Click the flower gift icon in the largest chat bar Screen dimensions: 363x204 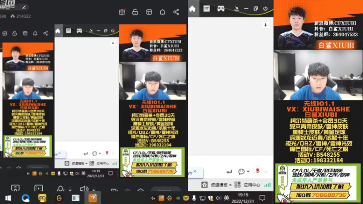coord(257,171)
